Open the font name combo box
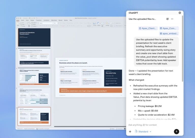Screen dimensions: 195x138 (x=46, y=23)
